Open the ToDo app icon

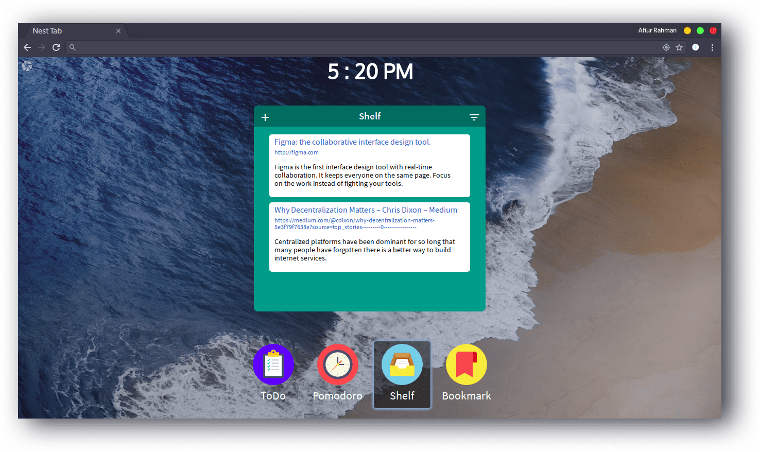[x=273, y=364]
